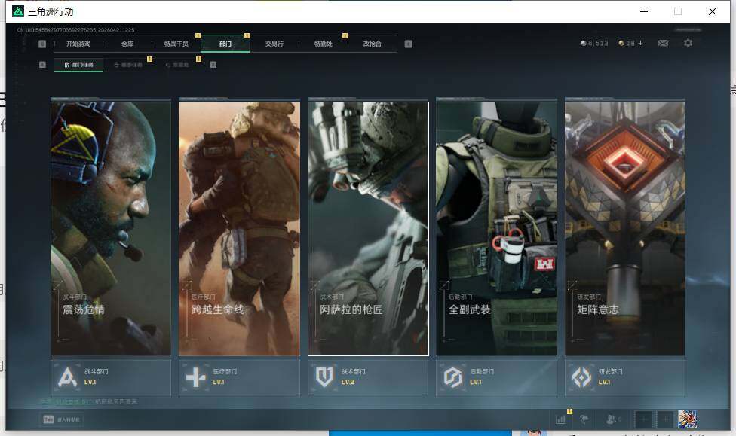Click the flag icon in bottom bar
736x436 pixels.
[584, 419]
